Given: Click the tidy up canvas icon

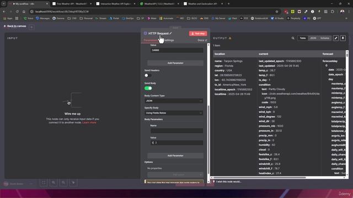Looking at the screenshot, I should click(x=73, y=183).
